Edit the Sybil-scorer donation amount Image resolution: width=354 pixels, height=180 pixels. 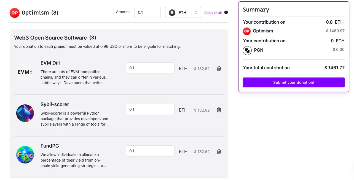150,109
